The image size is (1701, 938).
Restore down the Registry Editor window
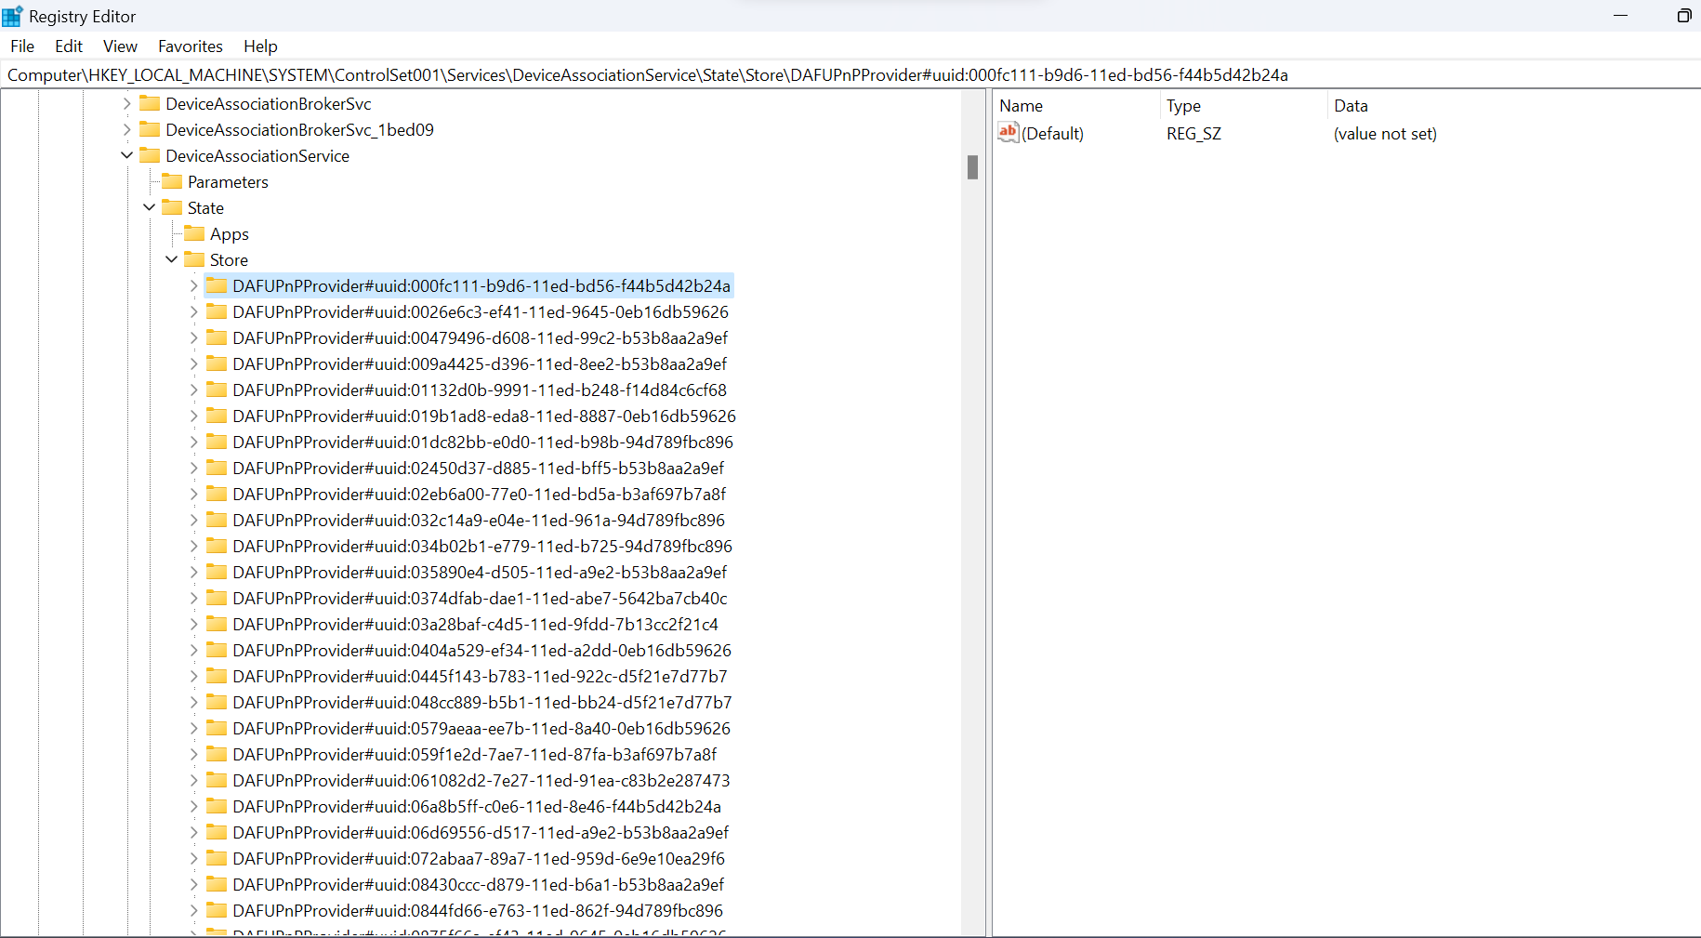point(1683,16)
